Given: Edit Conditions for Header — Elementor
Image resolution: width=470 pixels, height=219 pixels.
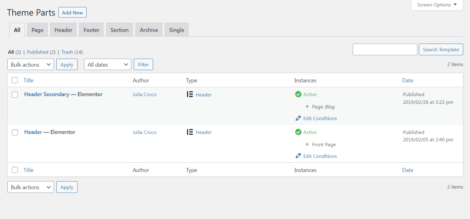Looking at the screenshot, I should (x=320, y=156).
